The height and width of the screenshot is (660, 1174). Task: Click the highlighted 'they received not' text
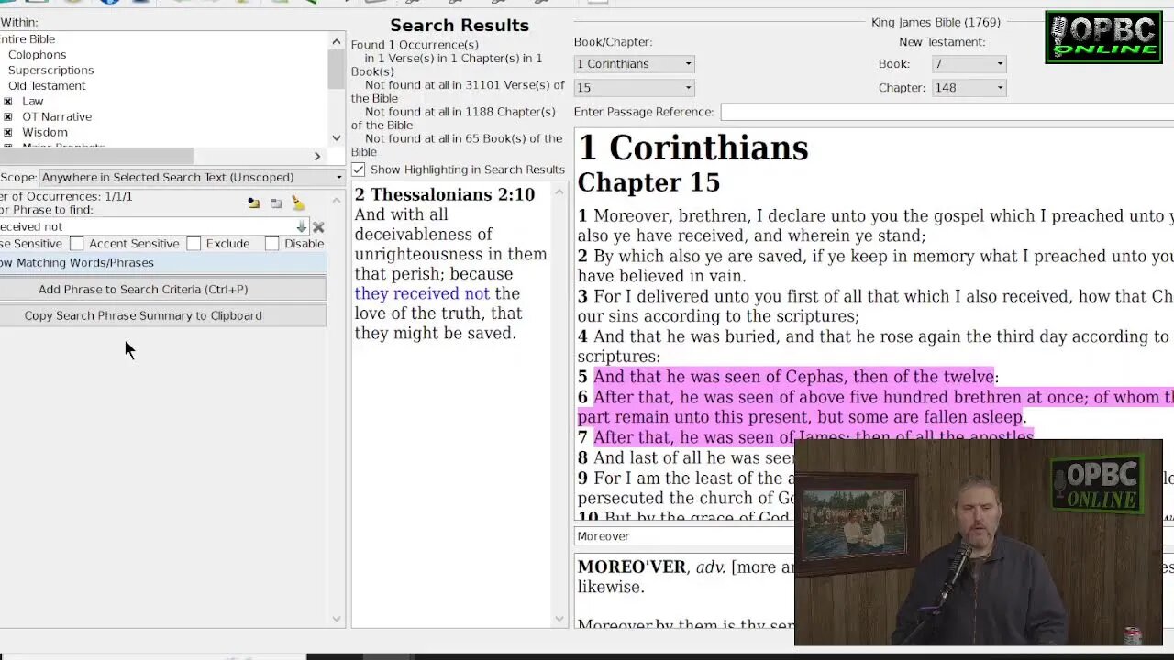[423, 293]
